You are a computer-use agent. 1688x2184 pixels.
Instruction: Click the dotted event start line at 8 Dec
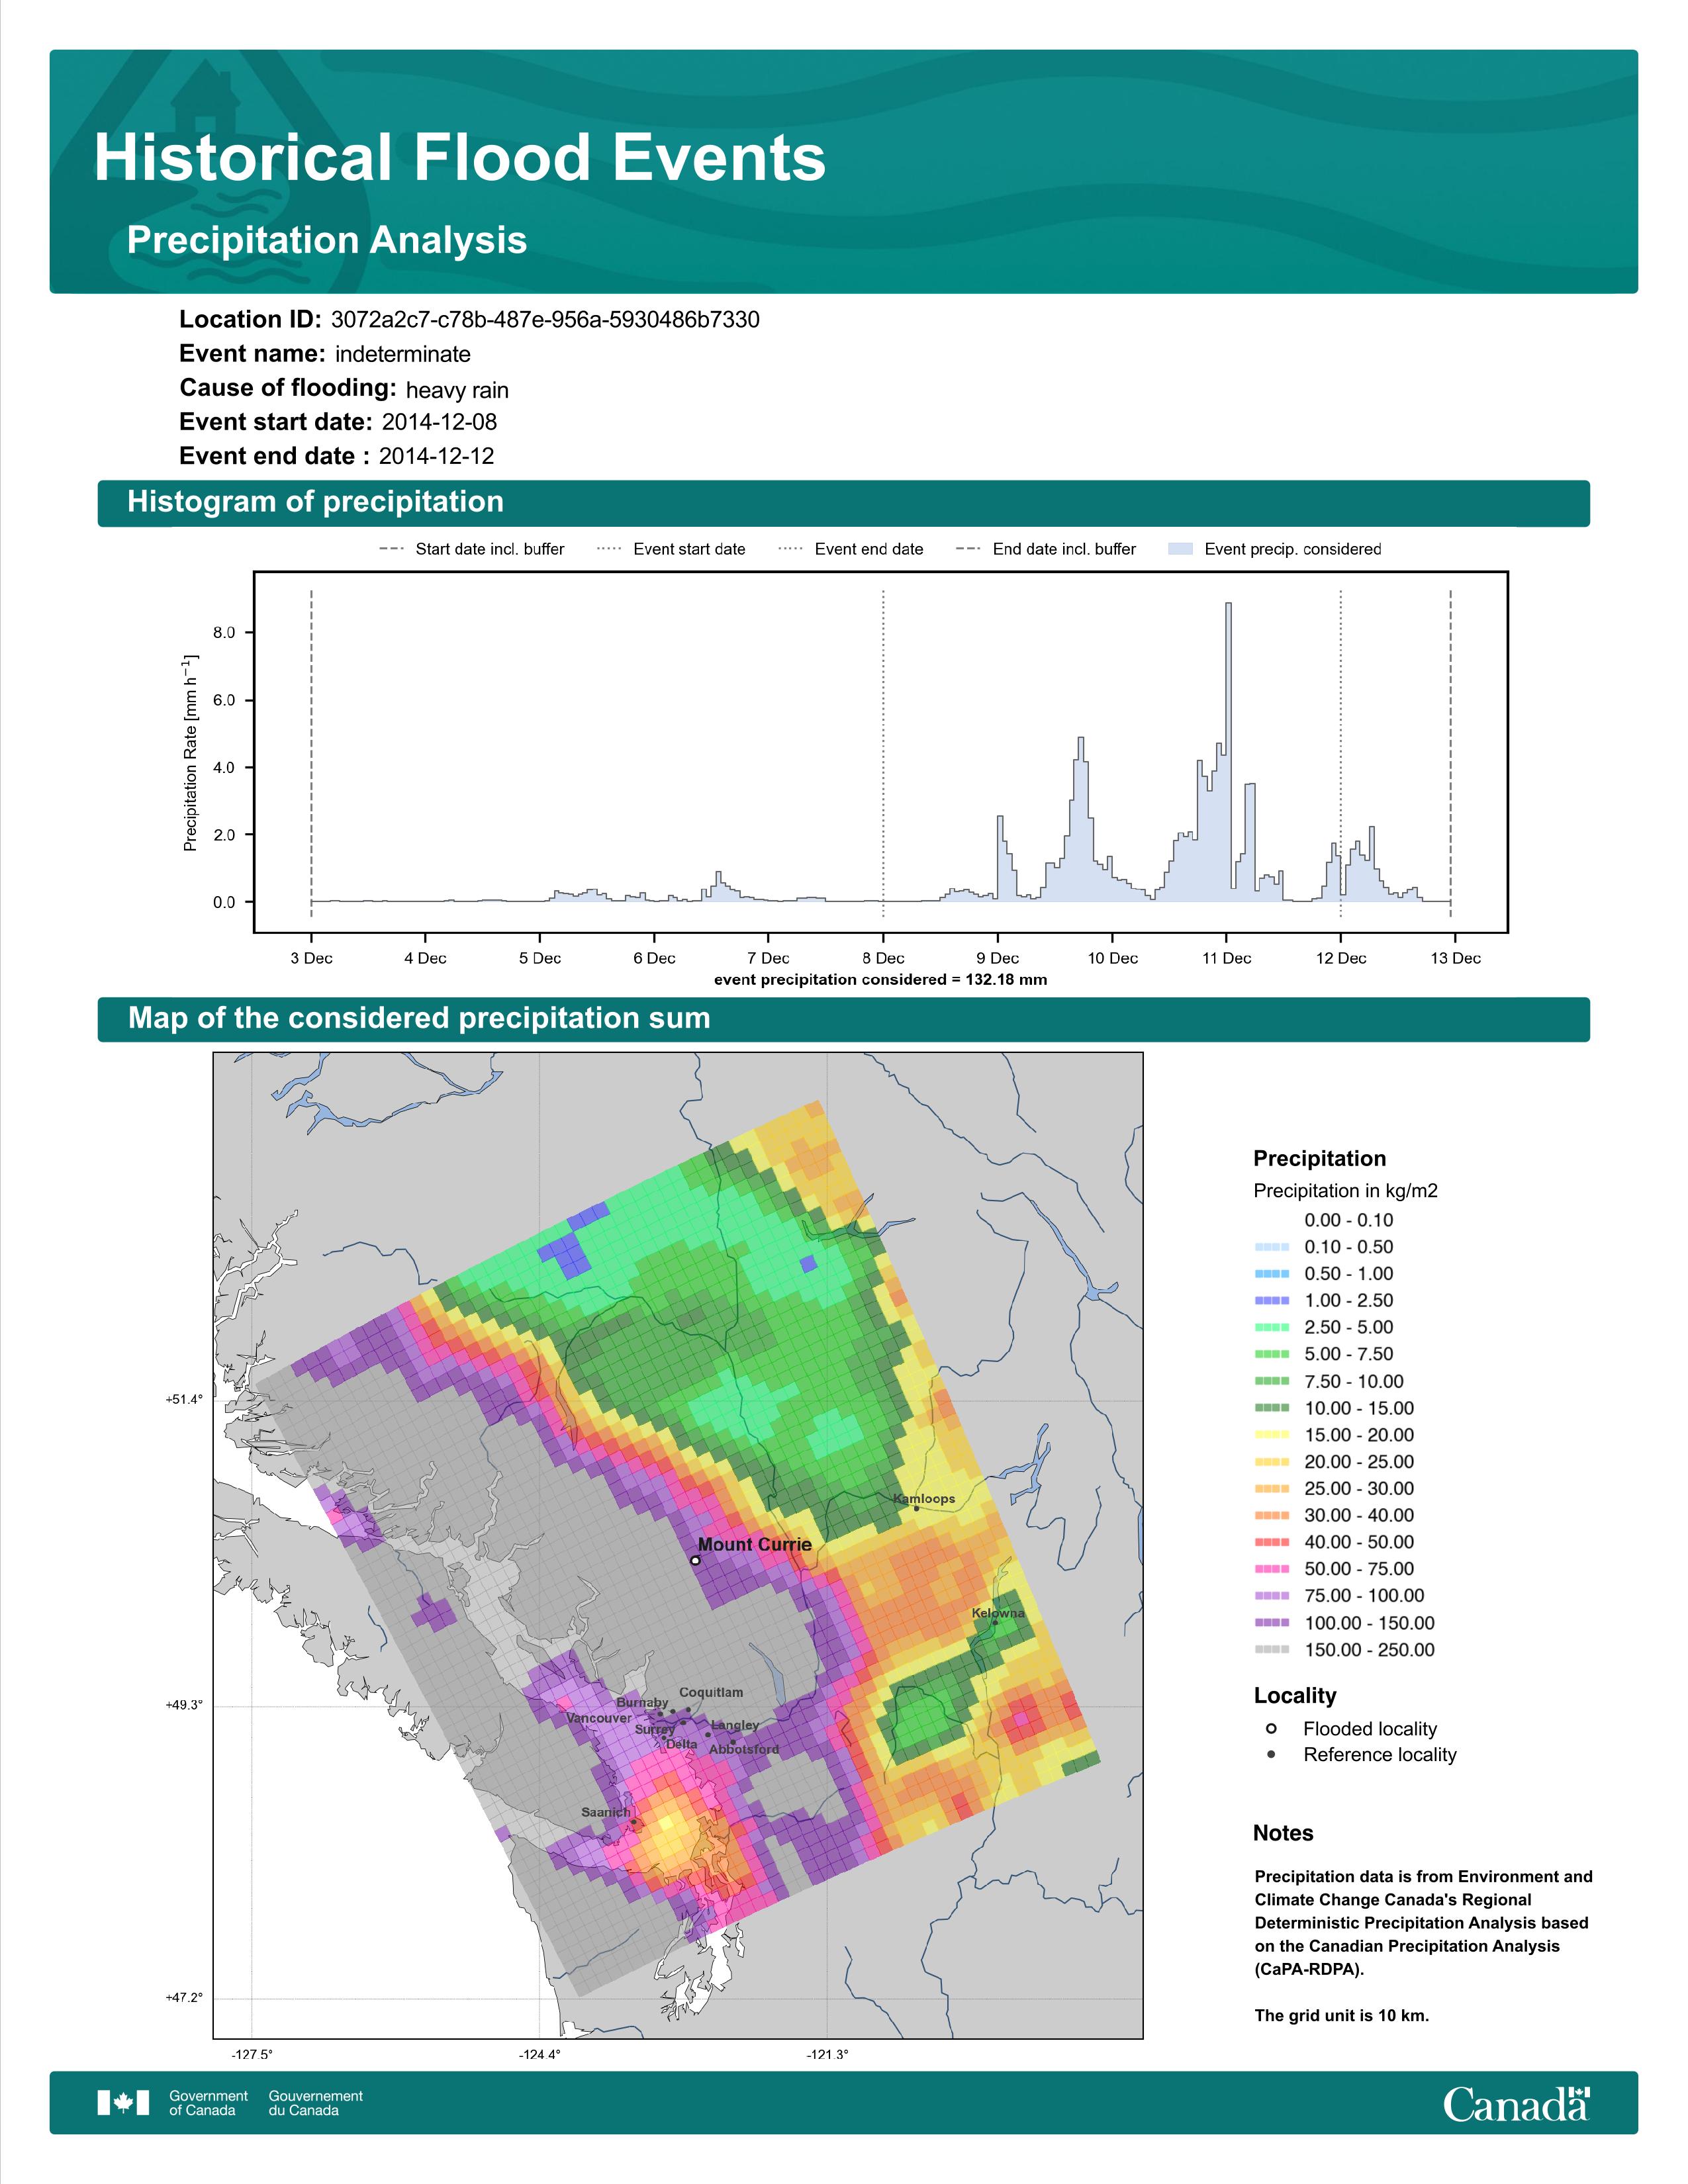pos(883,753)
